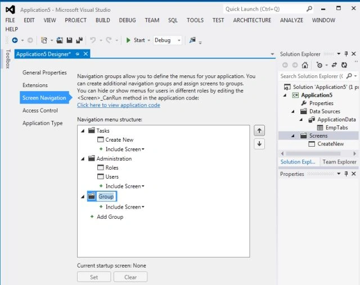Pin the Application5 Designer tab
The image size is (360, 285).
click(x=78, y=54)
